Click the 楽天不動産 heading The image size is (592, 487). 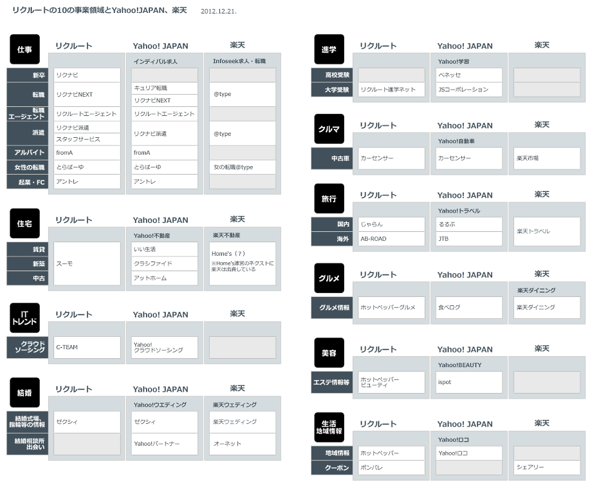(227, 235)
